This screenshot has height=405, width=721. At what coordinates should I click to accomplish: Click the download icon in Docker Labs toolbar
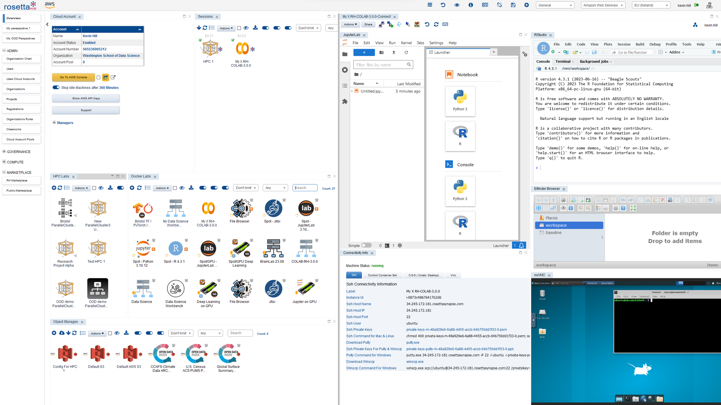pyautogui.click(x=191, y=188)
